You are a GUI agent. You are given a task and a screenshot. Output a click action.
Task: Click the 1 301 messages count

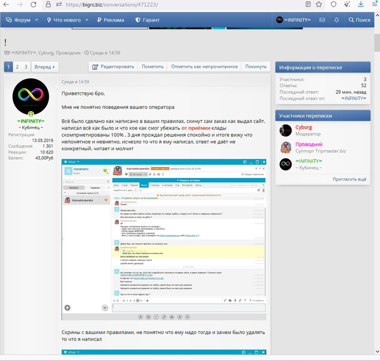[48, 146]
